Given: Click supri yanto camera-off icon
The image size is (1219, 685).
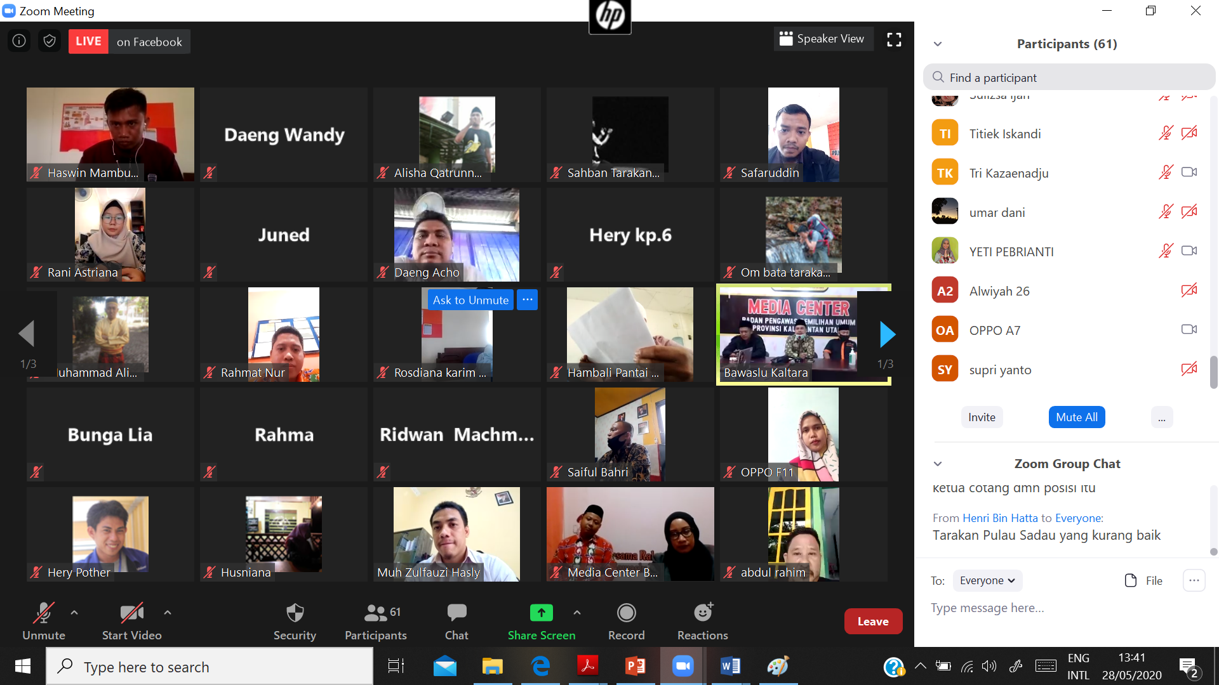Looking at the screenshot, I should (1189, 369).
